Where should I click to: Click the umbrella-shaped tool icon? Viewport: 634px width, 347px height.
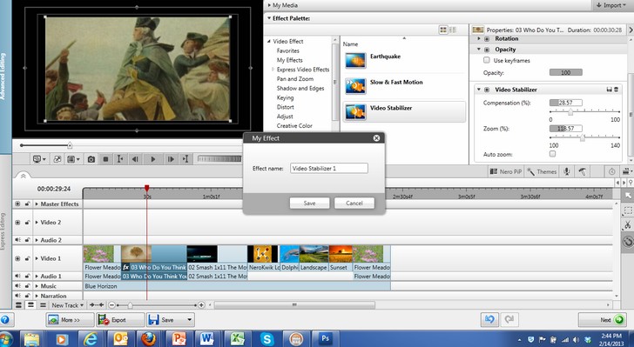pyautogui.click(x=583, y=171)
